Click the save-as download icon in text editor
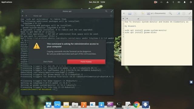Image resolution: width=194 pixels, height=109 pixels. point(135,13)
